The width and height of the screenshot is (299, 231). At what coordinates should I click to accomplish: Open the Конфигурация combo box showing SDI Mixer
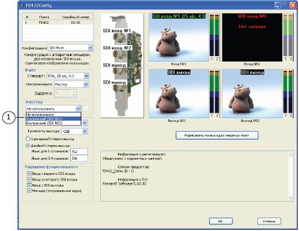(x=70, y=48)
